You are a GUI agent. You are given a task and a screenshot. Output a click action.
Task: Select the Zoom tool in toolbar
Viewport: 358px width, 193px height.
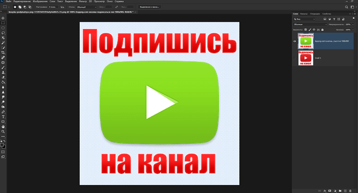(x=3, y=132)
